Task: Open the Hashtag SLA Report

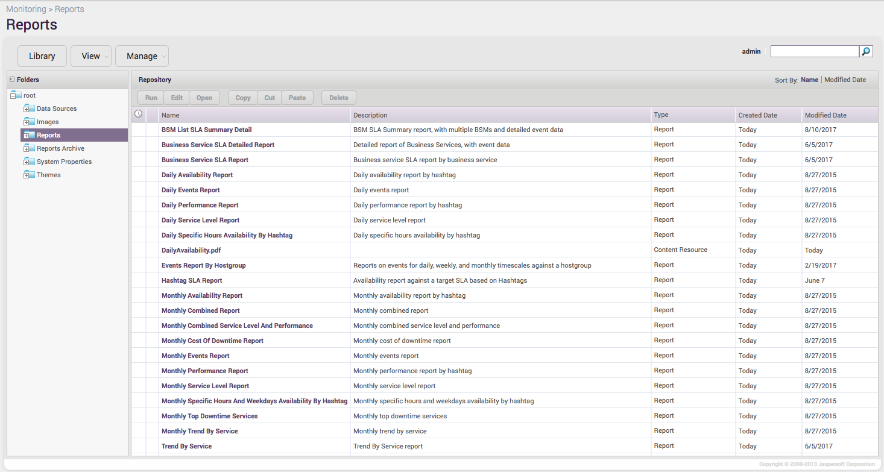Action: [192, 280]
